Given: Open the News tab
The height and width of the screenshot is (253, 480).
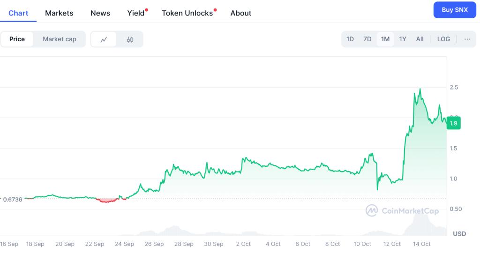Looking at the screenshot, I should [x=100, y=13].
